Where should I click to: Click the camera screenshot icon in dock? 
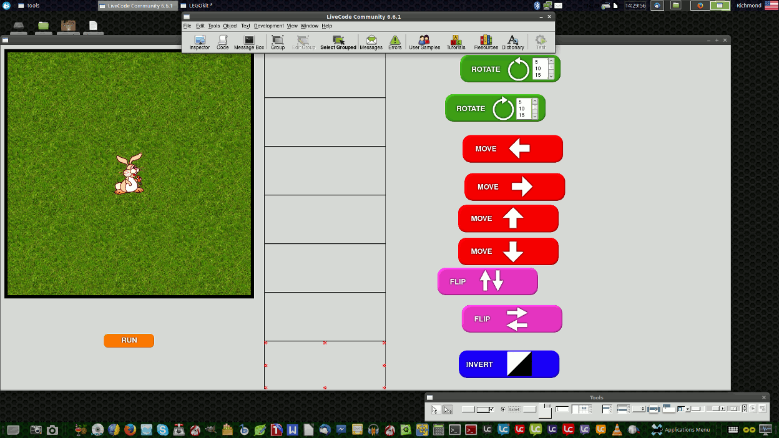point(52,429)
